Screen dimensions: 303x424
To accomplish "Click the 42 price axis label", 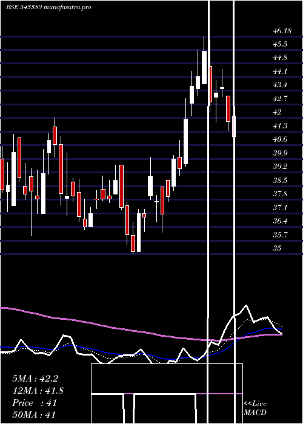I will pos(278,112).
